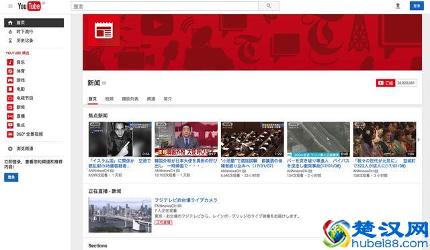Viewport: 430px width, 250px height.
Task: Open 浏览频道 browse channels icon
Action: tap(11, 149)
